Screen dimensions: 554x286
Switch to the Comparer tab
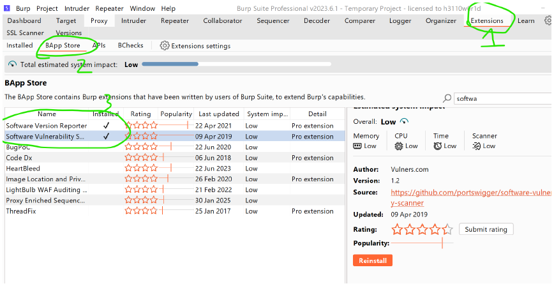click(360, 21)
